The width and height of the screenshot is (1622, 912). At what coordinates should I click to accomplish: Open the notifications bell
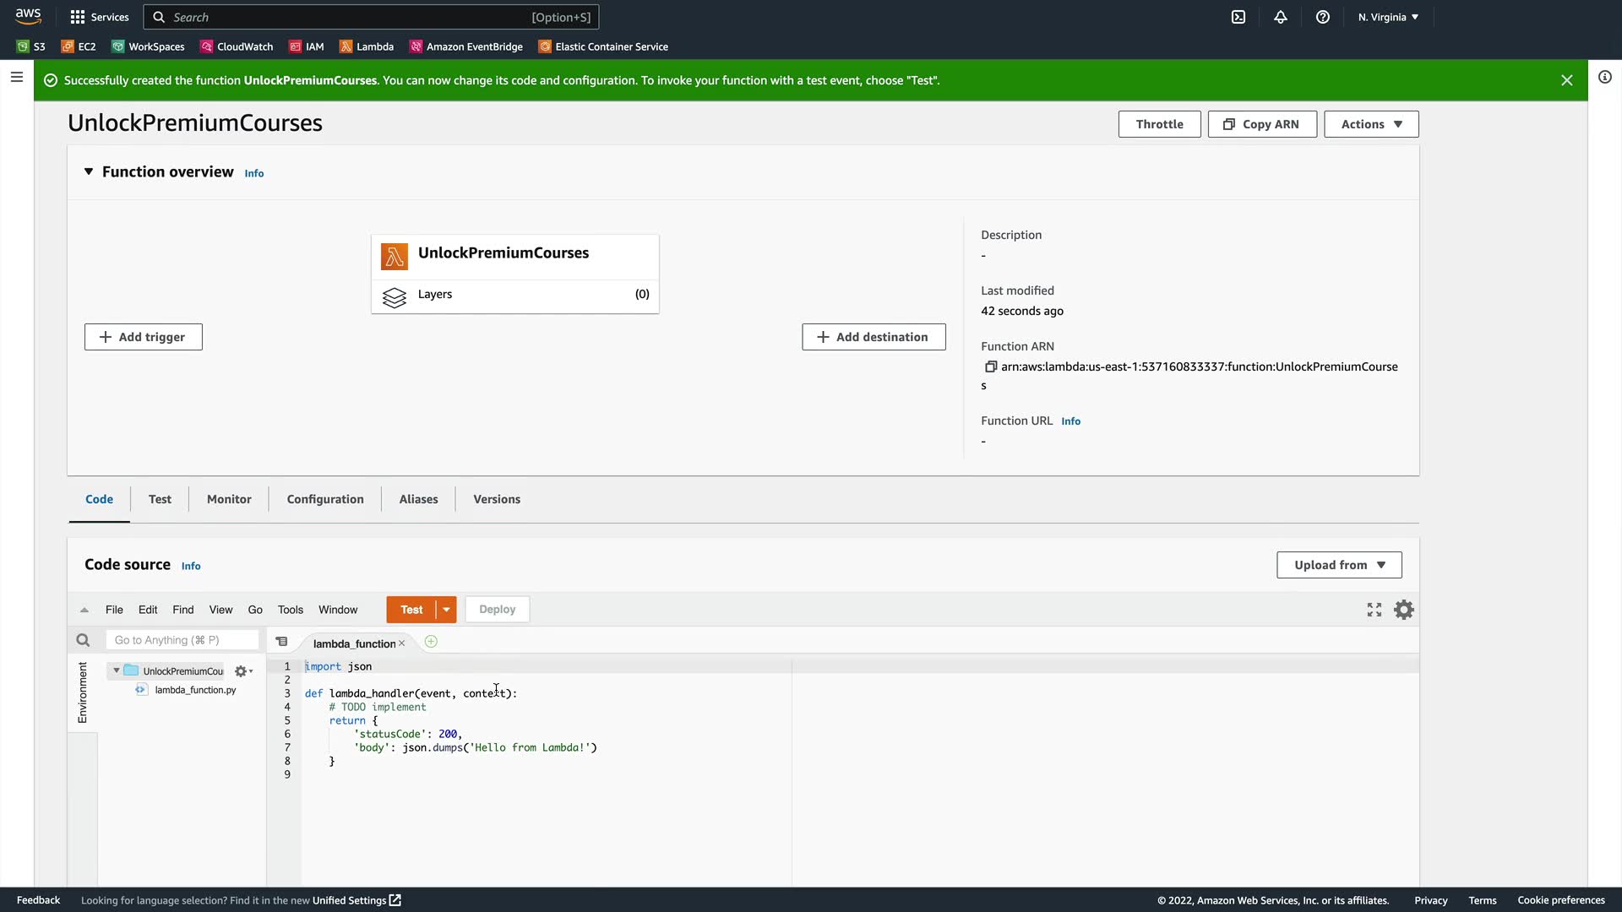[1281, 17]
